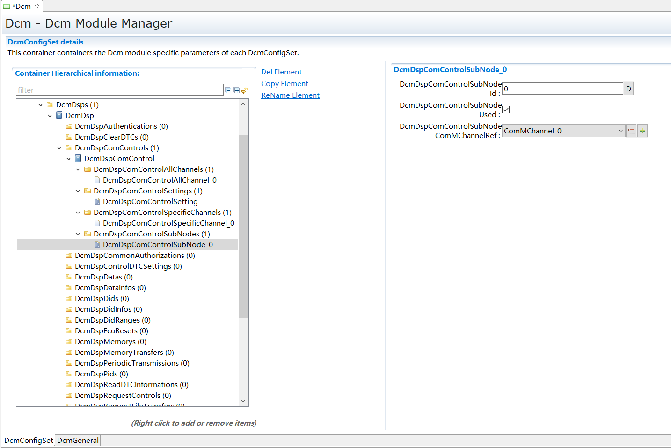Screen dimensions: 671x448
Task: Open the ComMChannelRef dropdown
Action: 620,131
